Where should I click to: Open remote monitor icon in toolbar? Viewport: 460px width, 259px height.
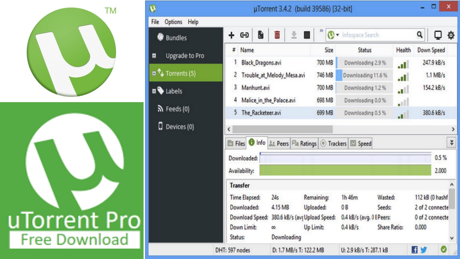438,35
